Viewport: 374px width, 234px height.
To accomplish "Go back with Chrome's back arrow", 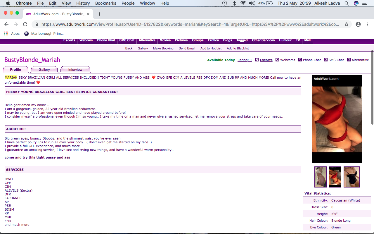I will (x=6, y=24).
